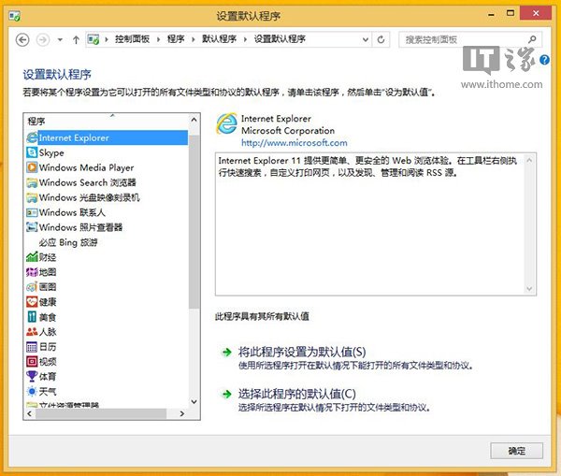Expand the address bar history dropdown

pos(364,40)
